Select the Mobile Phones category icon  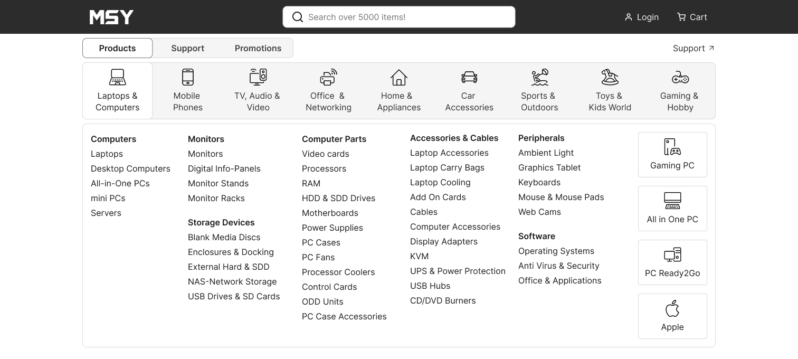click(188, 78)
